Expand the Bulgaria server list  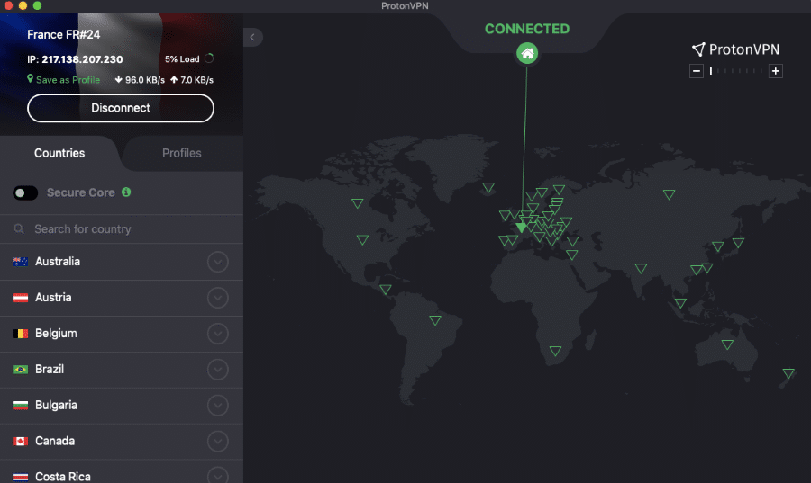tap(218, 405)
